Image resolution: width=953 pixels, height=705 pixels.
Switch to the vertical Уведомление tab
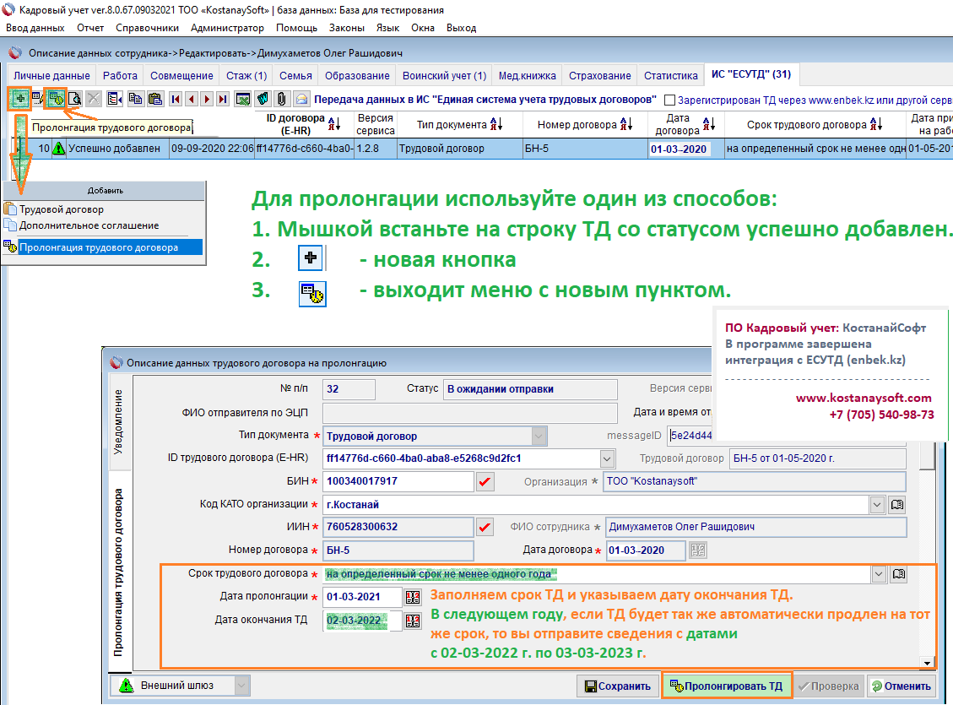(119, 422)
